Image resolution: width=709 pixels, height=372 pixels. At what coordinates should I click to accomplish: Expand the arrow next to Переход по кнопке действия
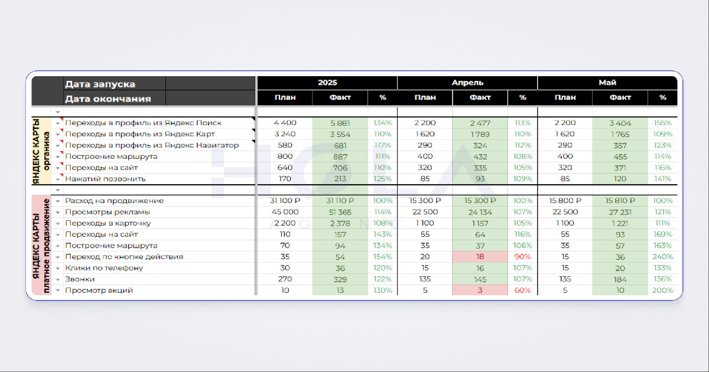pyautogui.click(x=58, y=257)
